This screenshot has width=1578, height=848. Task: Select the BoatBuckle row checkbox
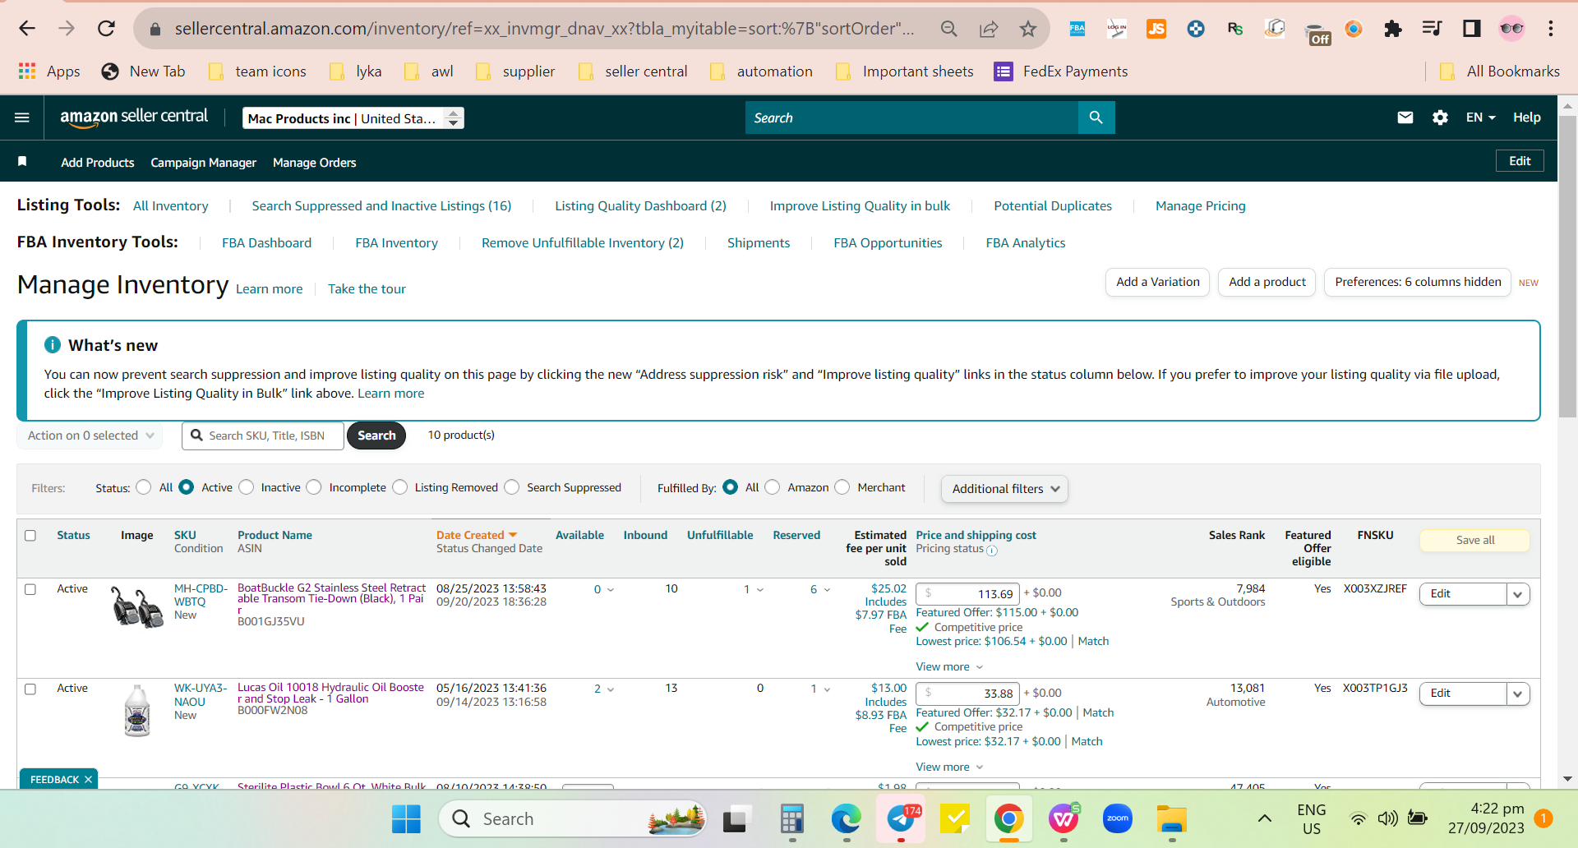[x=30, y=589]
